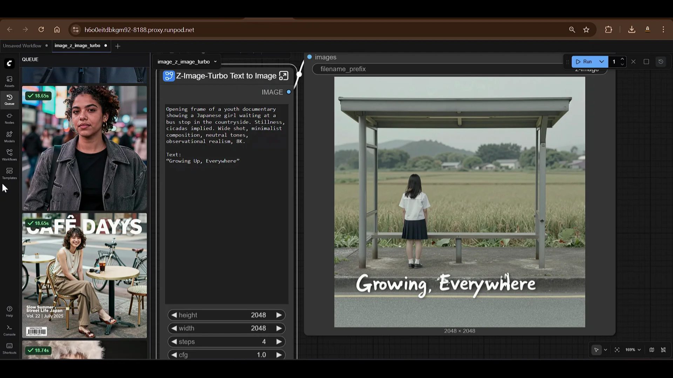This screenshot has width=673, height=378.
Task: Switch to the Assets panel
Action: 9,81
